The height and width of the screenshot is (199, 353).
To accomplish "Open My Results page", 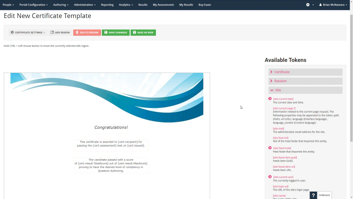I will coord(186,5).
